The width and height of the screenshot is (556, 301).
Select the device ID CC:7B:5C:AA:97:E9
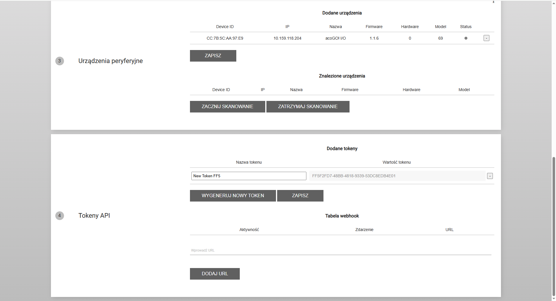tap(225, 38)
